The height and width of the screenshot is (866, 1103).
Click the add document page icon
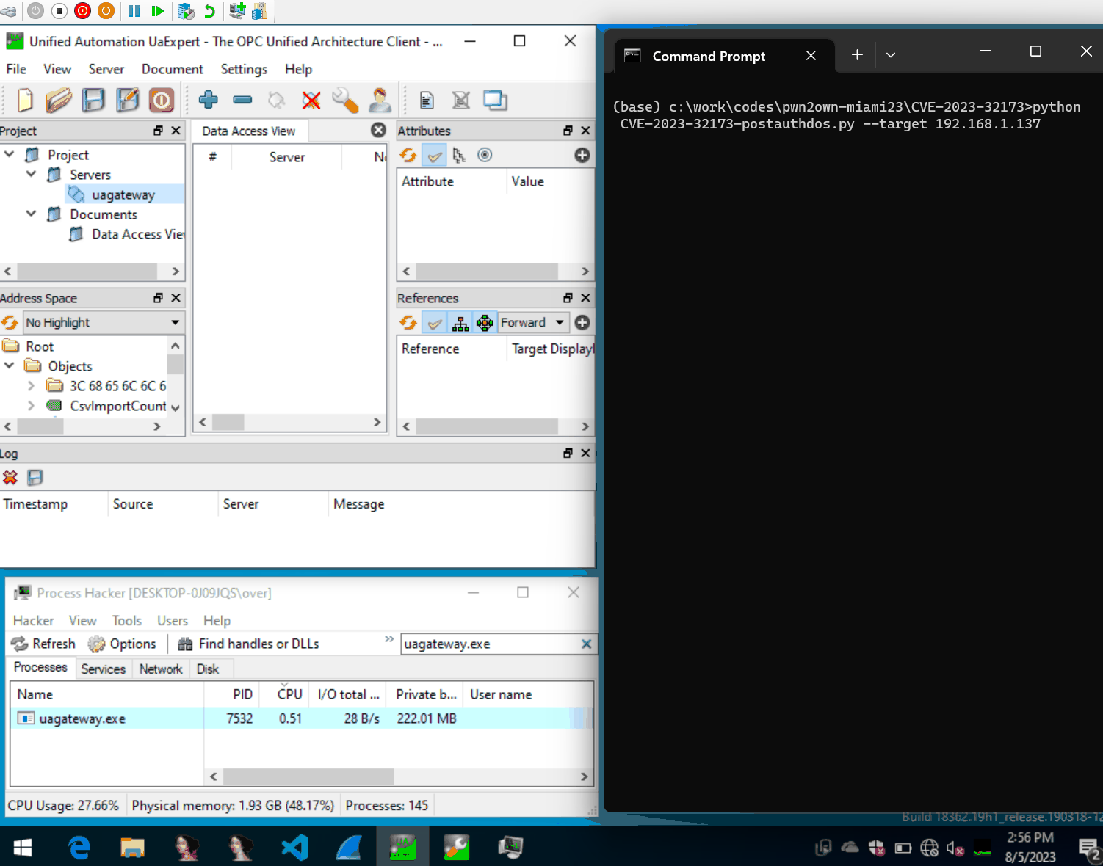click(x=427, y=100)
